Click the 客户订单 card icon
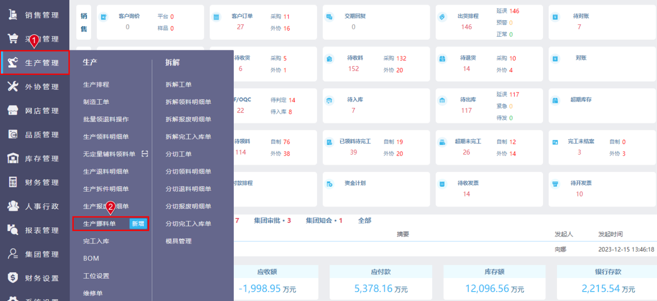The height and width of the screenshot is (301, 657). coord(216,17)
